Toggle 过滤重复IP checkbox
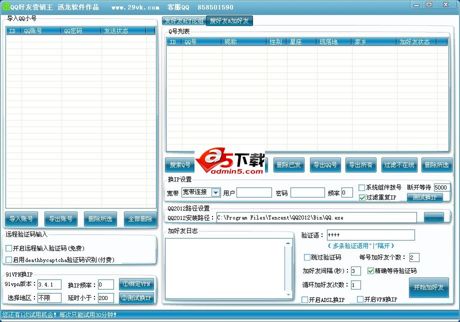The image size is (460, 322). tap(362, 197)
